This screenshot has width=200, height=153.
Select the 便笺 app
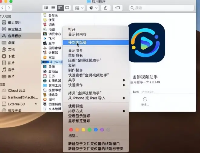49,20
